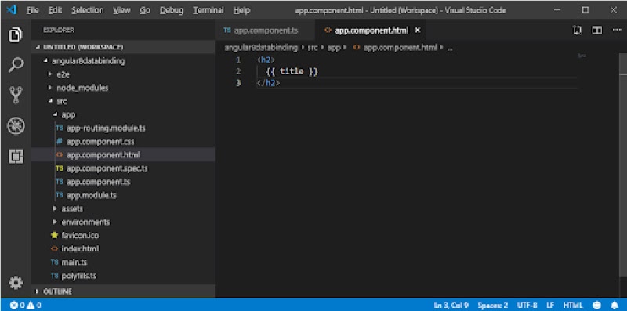Open the Search view in the activity bar
627x311 pixels.
pyautogui.click(x=16, y=65)
